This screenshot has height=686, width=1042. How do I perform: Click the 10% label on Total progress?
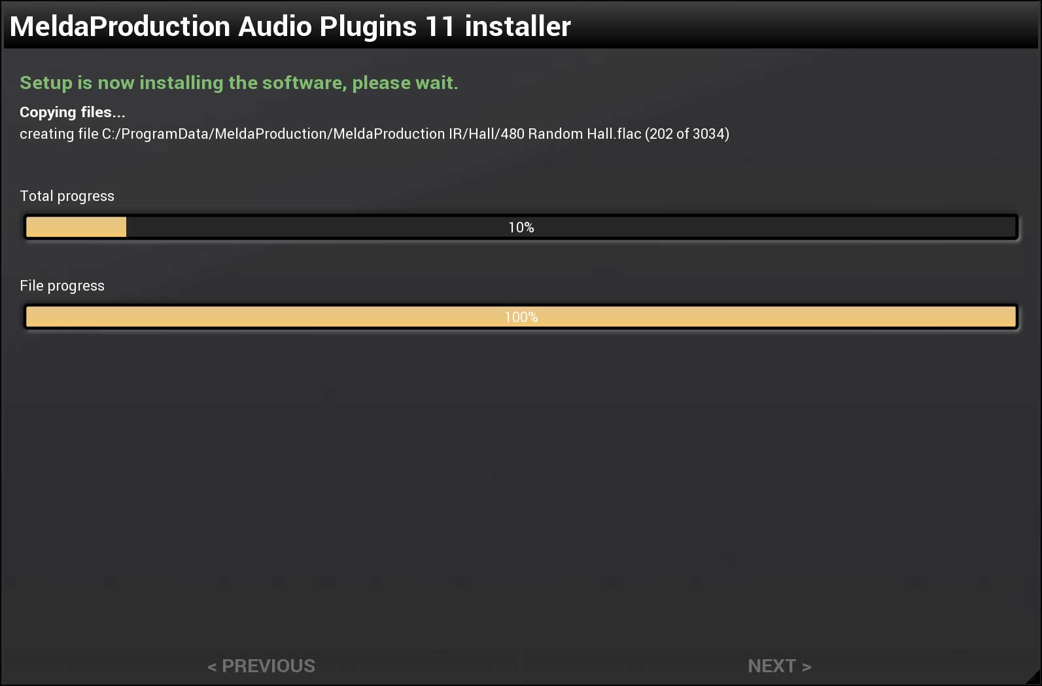tap(521, 227)
